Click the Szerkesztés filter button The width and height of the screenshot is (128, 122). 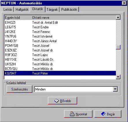click(20, 89)
